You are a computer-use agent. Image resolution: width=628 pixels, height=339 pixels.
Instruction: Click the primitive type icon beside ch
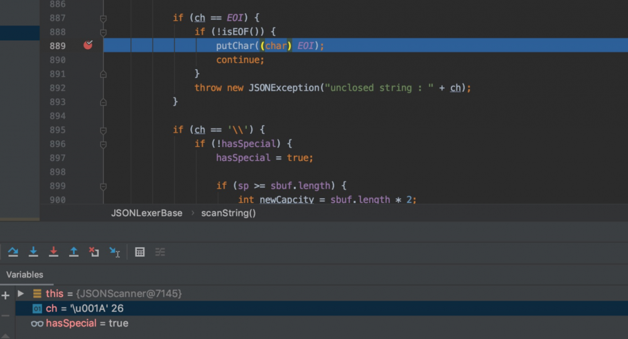[37, 309]
